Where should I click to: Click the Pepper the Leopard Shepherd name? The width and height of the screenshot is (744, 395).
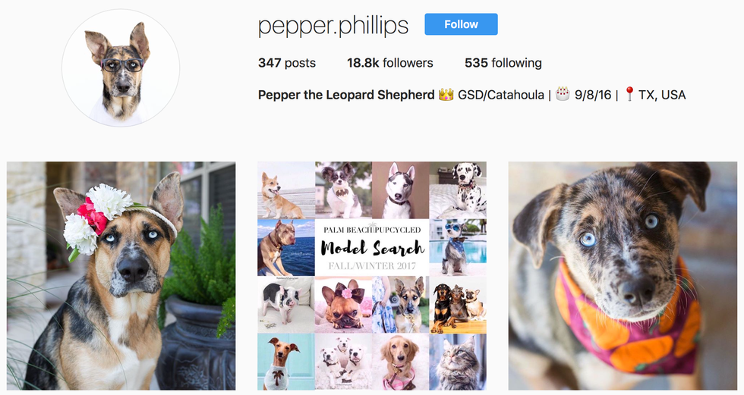tap(346, 95)
